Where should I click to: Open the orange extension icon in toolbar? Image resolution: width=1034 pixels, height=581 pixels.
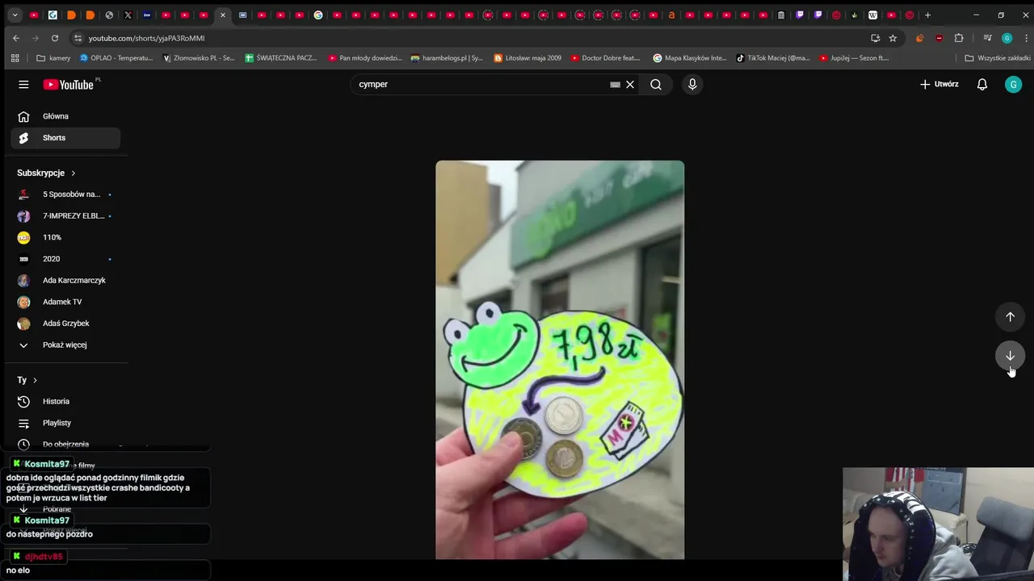[x=919, y=38]
